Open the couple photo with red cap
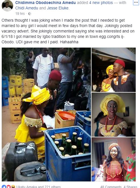140x188 pixels. (x=113, y=70)
